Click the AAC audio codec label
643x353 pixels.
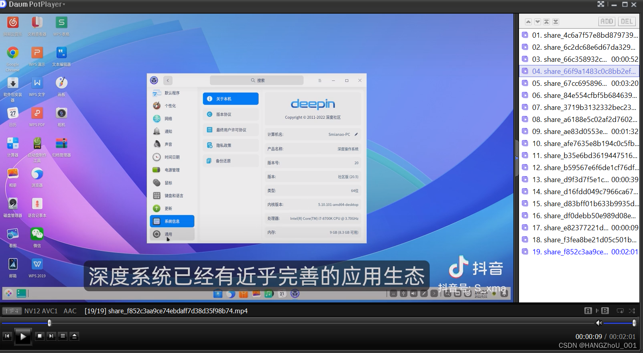[x=70, y=311]
